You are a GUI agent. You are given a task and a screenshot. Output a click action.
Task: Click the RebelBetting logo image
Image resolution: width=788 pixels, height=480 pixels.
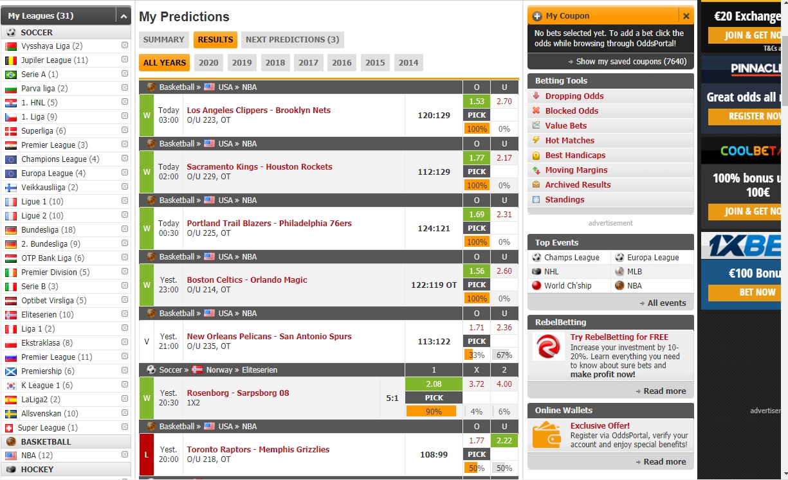[548, 346]
